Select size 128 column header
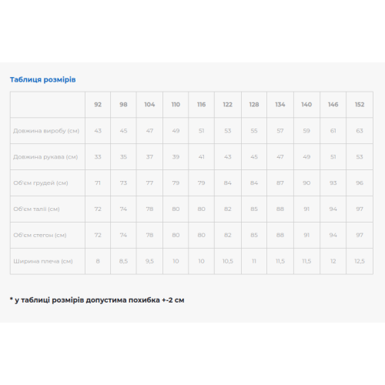 [x=254, y=105]
